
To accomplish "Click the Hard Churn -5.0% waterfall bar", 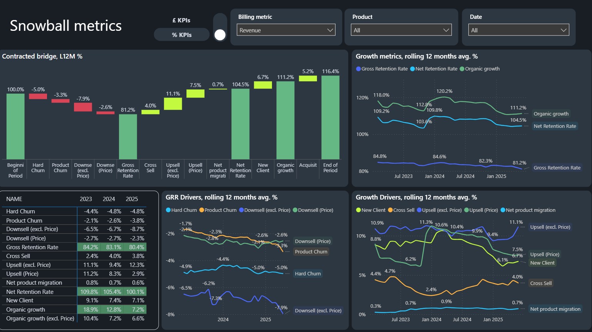I will 38,96.
